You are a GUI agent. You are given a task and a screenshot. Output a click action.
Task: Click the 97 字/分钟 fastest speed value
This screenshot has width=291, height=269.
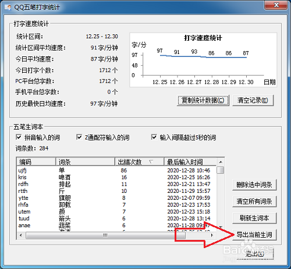click(x=104, y=103)
